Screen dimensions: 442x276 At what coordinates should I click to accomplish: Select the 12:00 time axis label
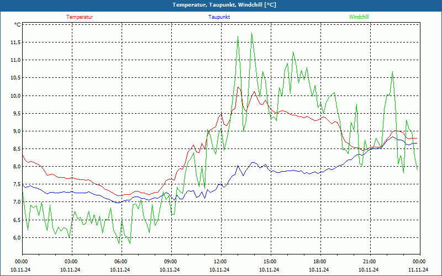[220, 262]
